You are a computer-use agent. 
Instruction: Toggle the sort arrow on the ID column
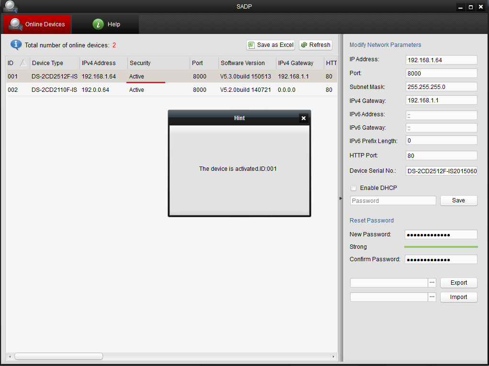tap(23, 63)
